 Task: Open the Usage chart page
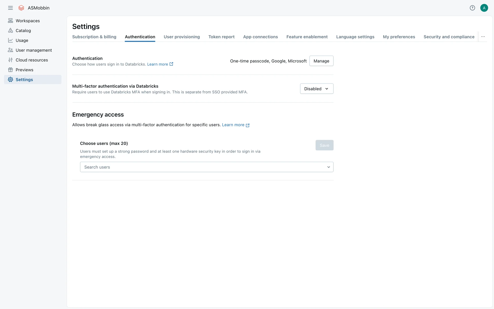tap(22, 40)
